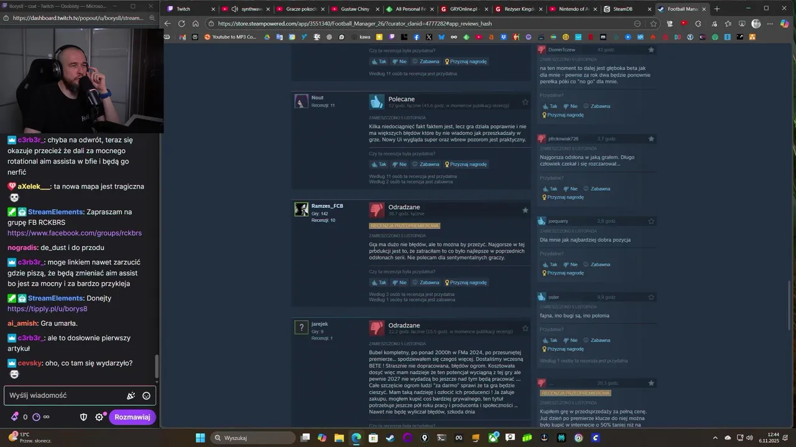Click Tak on the Ramzes_FCB review

tap(379, 282)
